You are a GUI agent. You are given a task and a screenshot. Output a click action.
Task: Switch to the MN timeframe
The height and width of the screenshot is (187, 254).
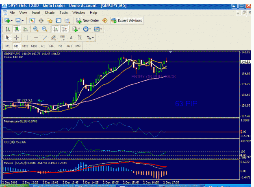(x=78, y=46)
